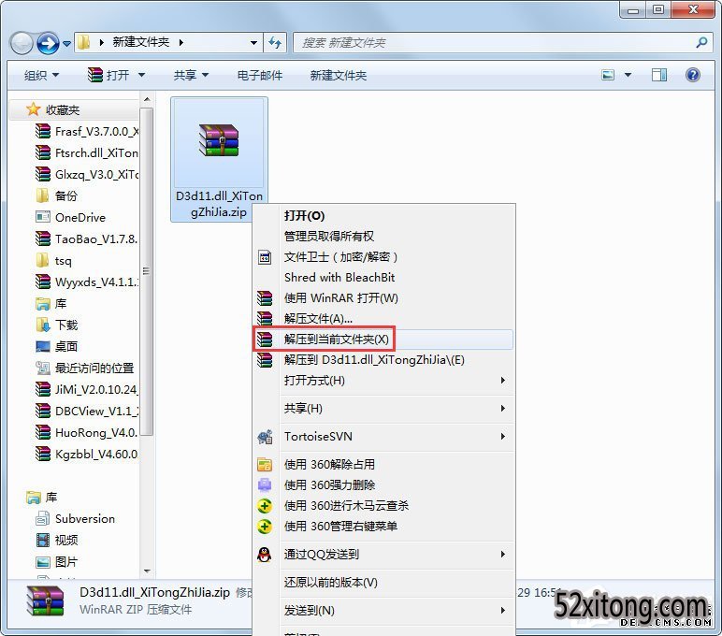Click 电子邮件 in the toolbar

[x=260, y=75]
